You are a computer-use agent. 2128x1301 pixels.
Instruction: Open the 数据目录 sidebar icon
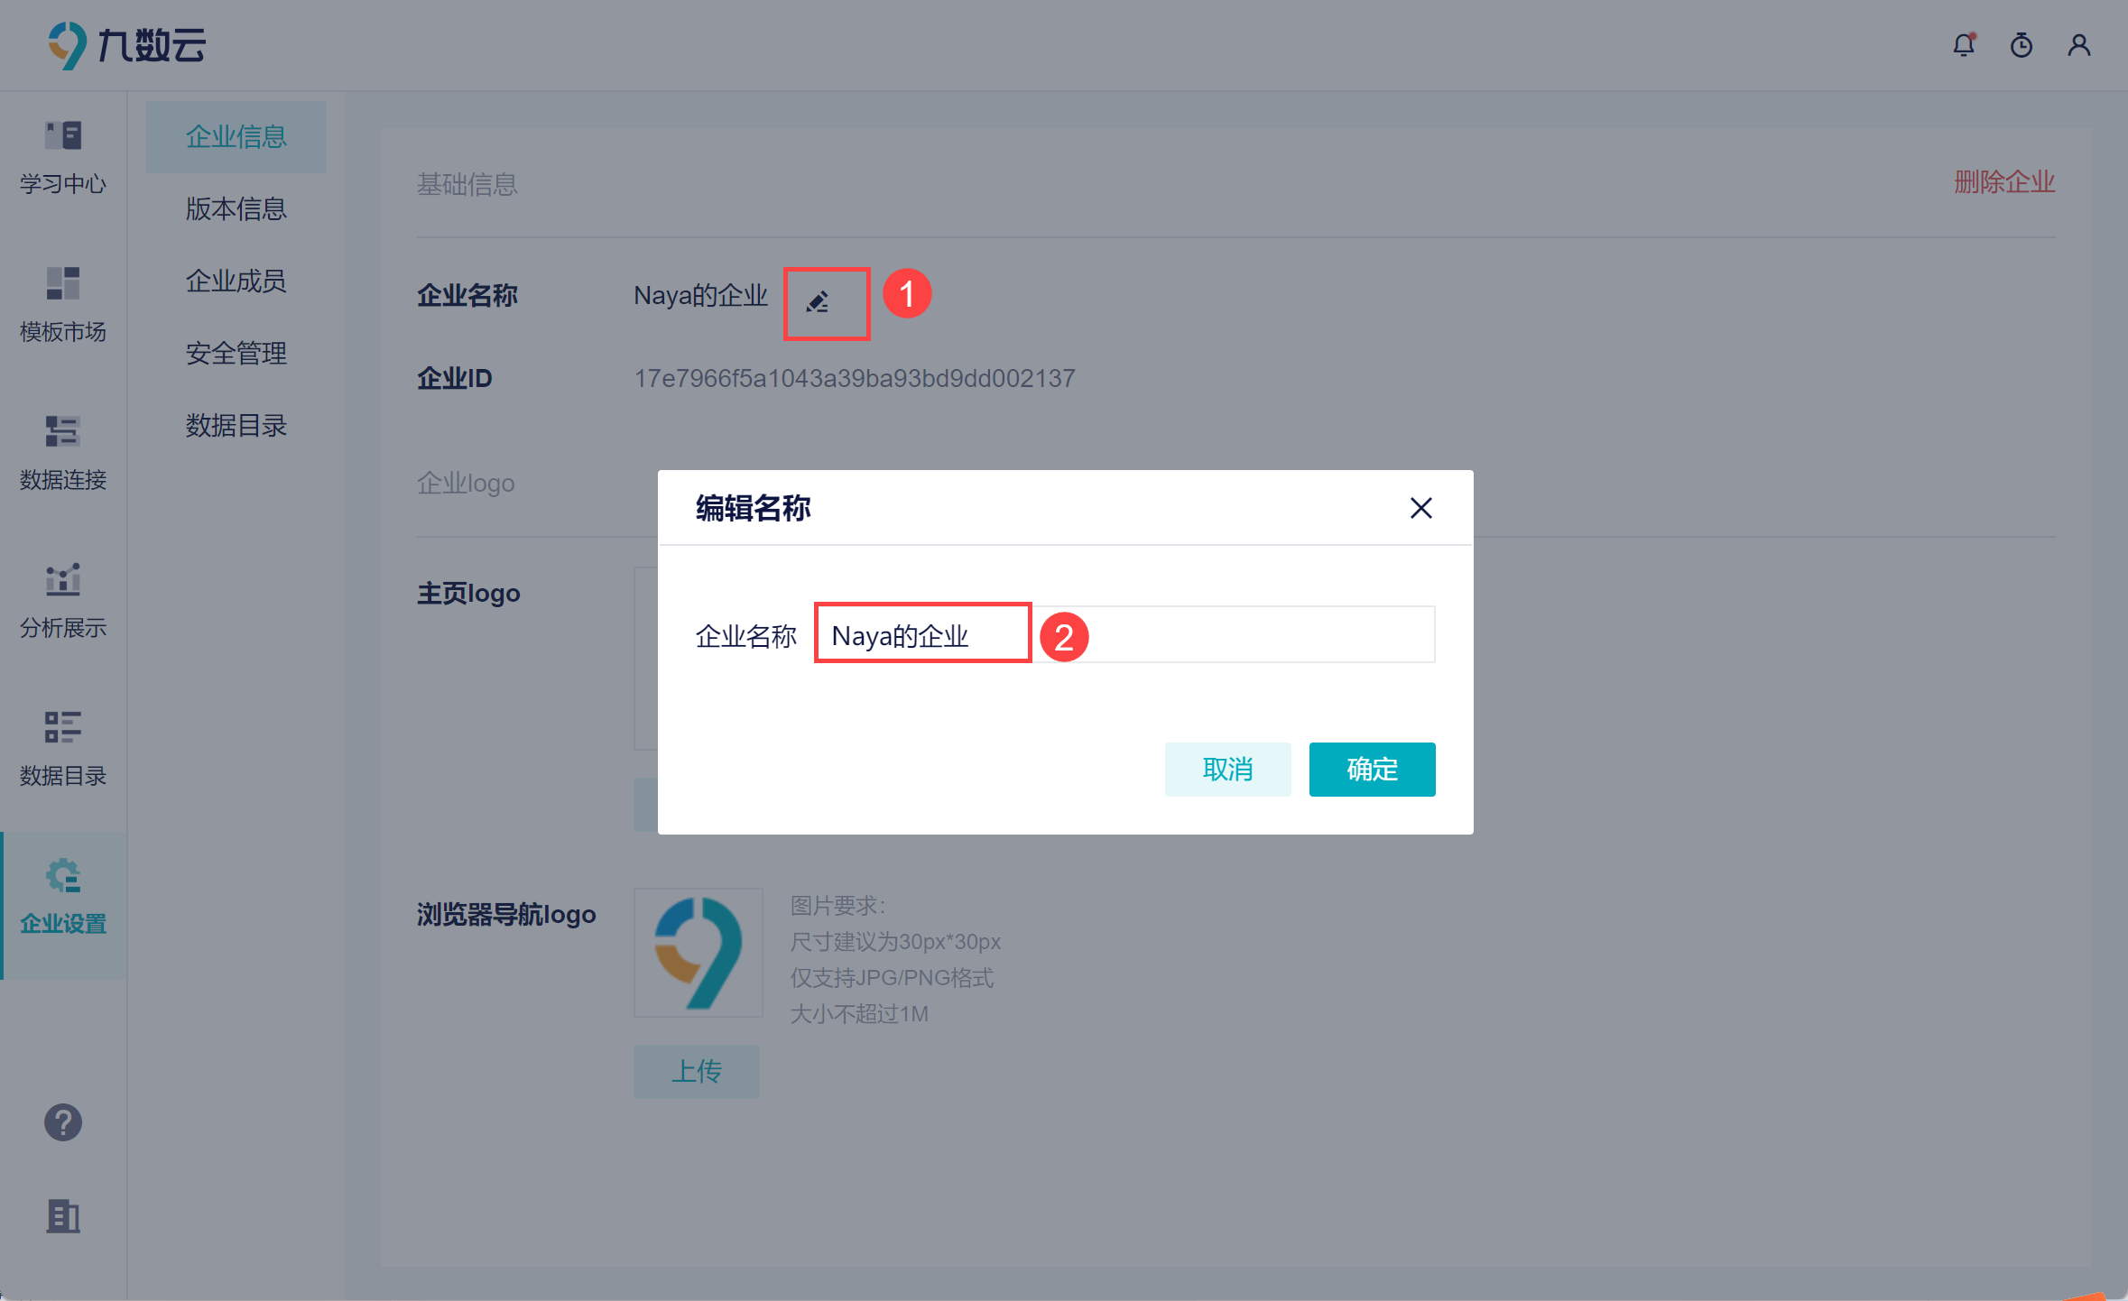point(63,749)
